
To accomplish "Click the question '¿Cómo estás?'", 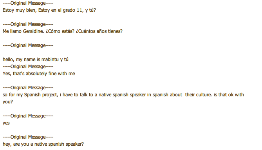I will tap(60, 31).
